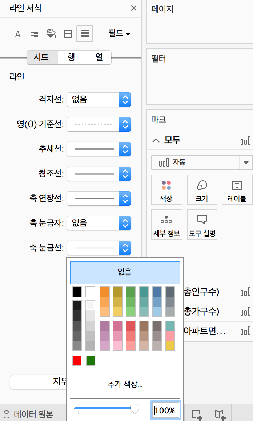Pick the dark purple swatch

click(x=104, y=326)
